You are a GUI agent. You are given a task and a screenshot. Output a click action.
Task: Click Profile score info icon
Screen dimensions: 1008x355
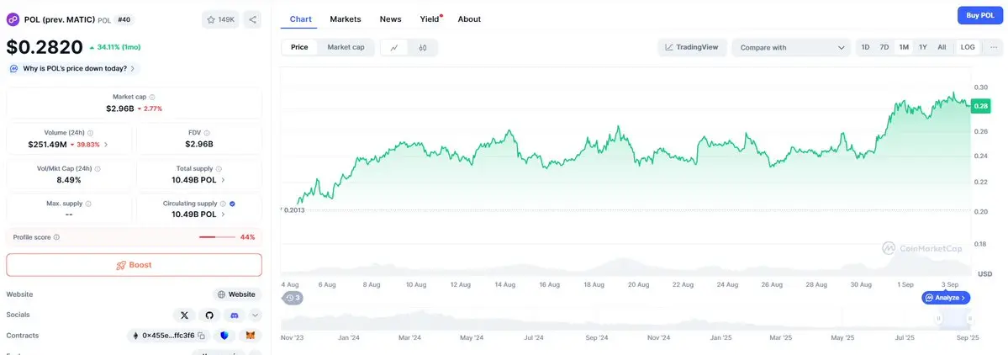click(x=56, y=237)
